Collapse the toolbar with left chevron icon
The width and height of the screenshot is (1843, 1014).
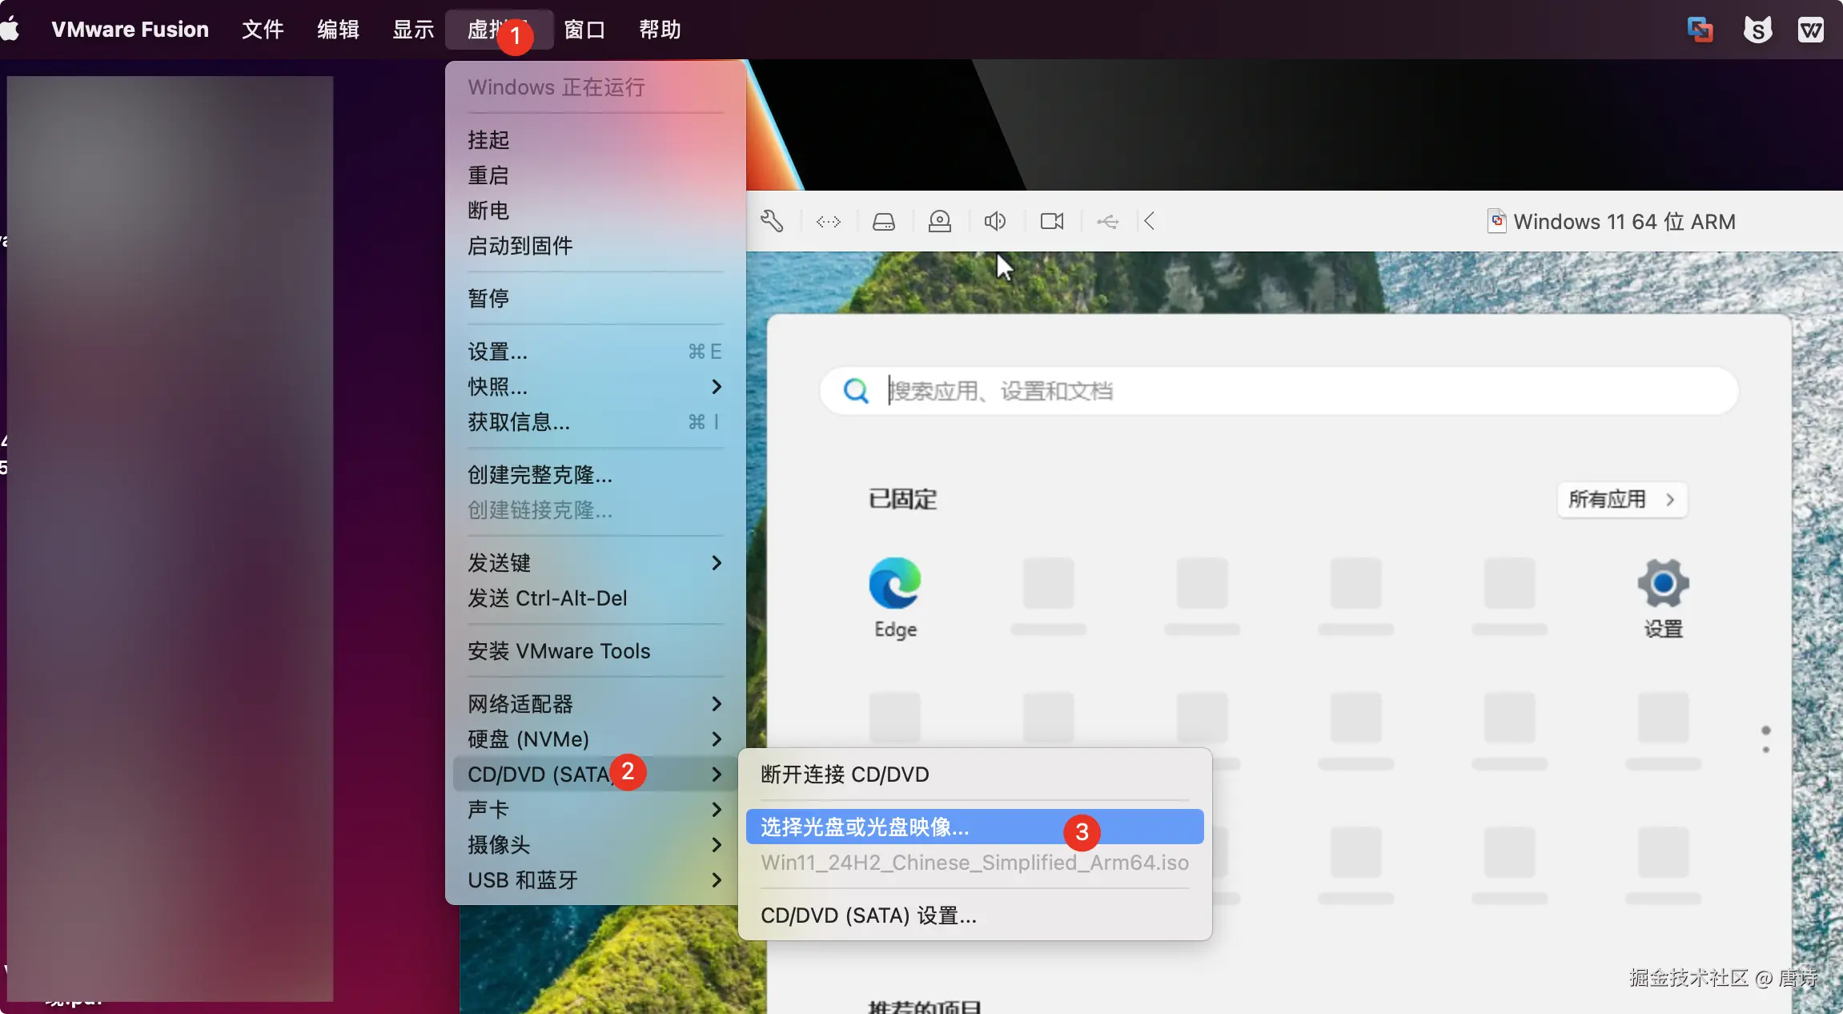[1150, 221]
